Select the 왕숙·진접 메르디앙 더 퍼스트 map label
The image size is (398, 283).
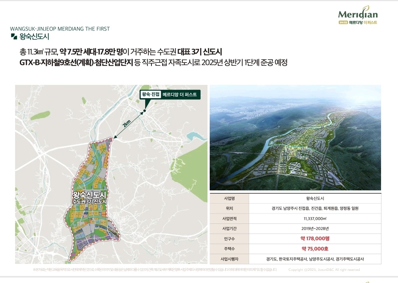pyautogui.click(x=170, y=94)
